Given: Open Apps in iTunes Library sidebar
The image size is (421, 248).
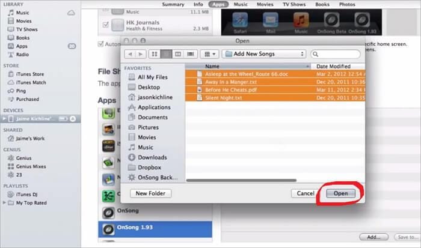Looking at the screenshot, I should 22,46.
